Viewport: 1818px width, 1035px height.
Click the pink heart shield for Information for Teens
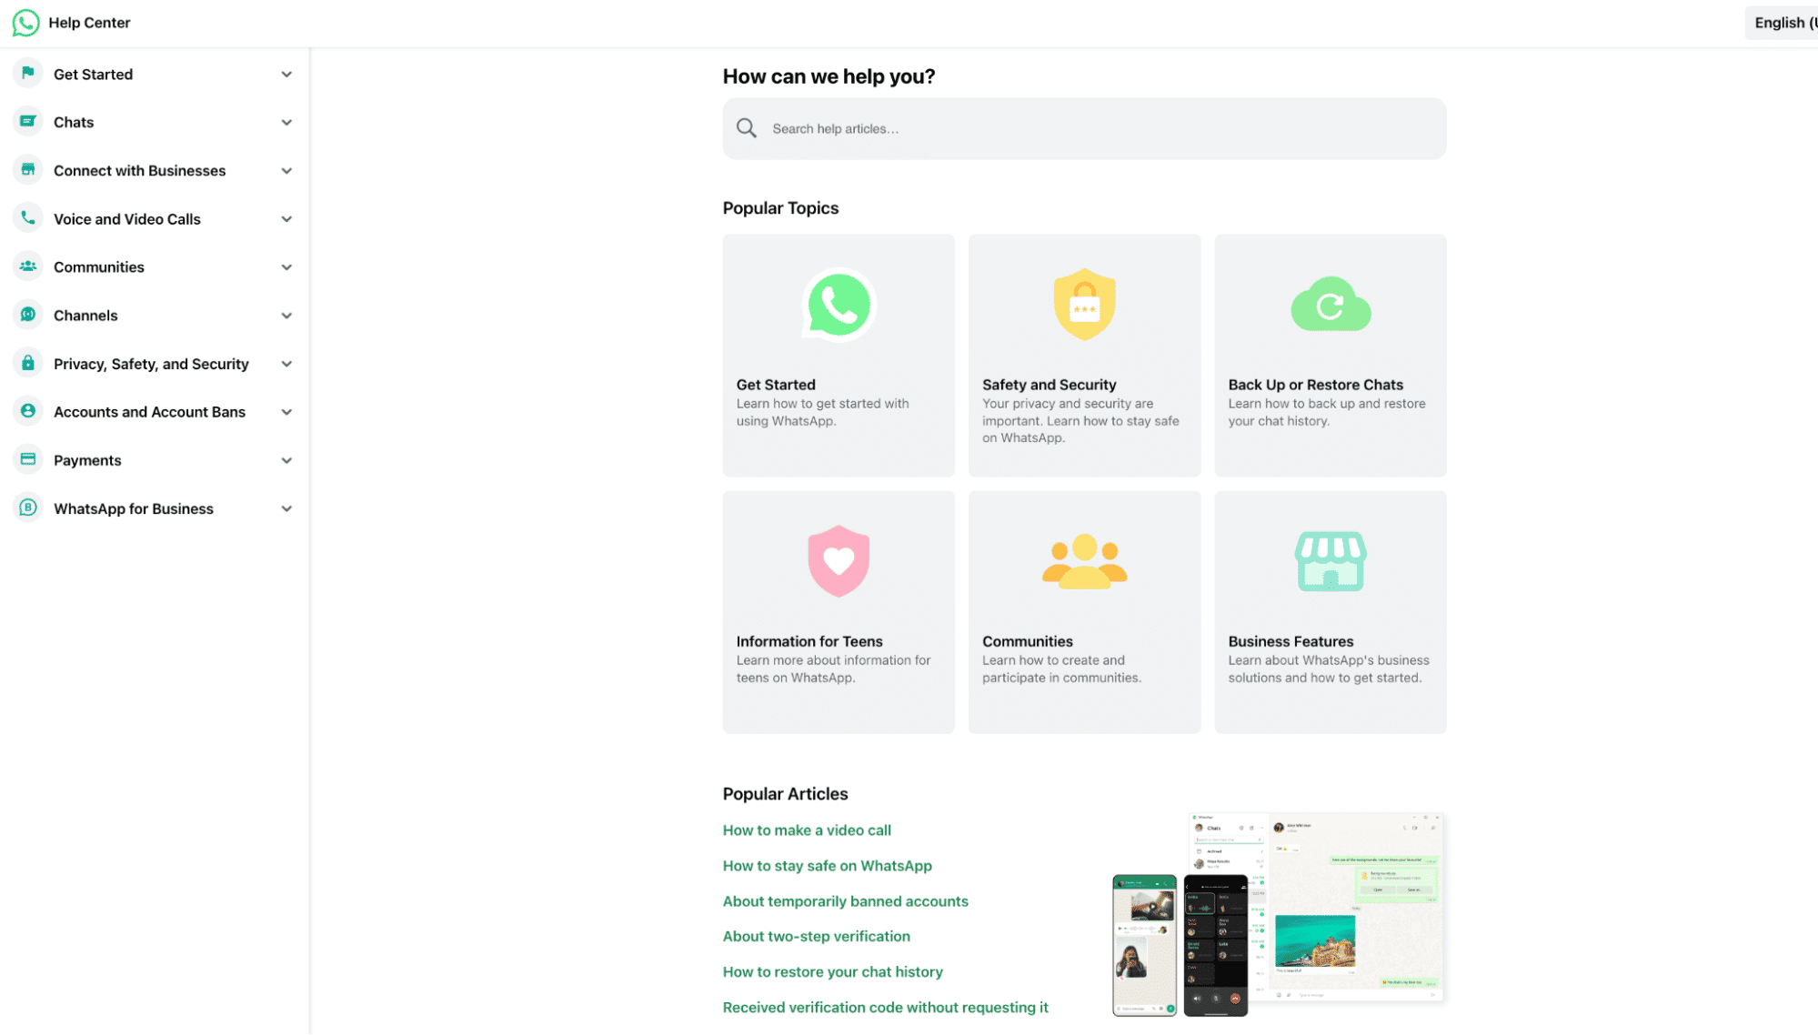[838, 560]
